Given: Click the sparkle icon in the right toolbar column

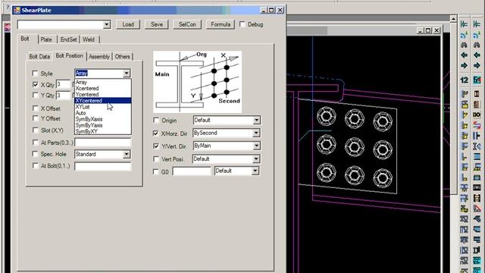Looking at the screenshot, I should (x=477, y=35).
